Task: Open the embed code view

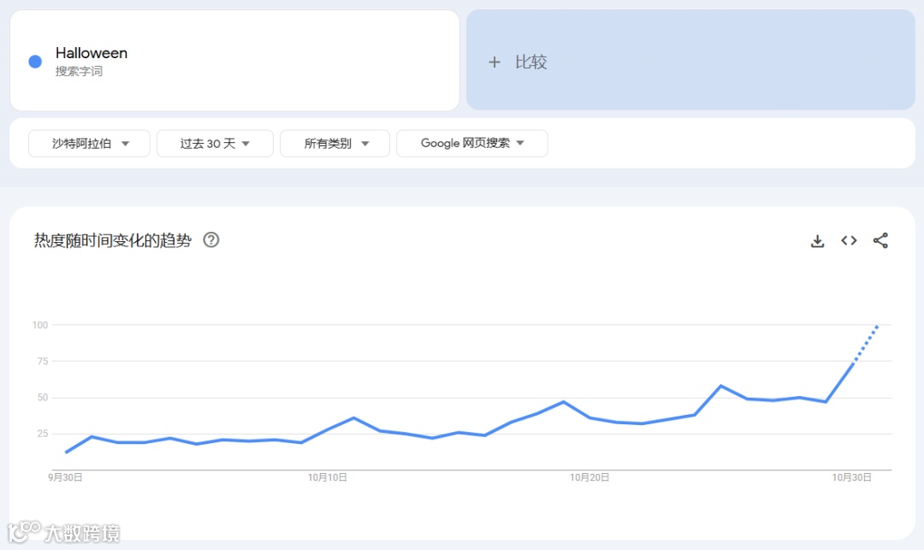Action: point(849,240)
